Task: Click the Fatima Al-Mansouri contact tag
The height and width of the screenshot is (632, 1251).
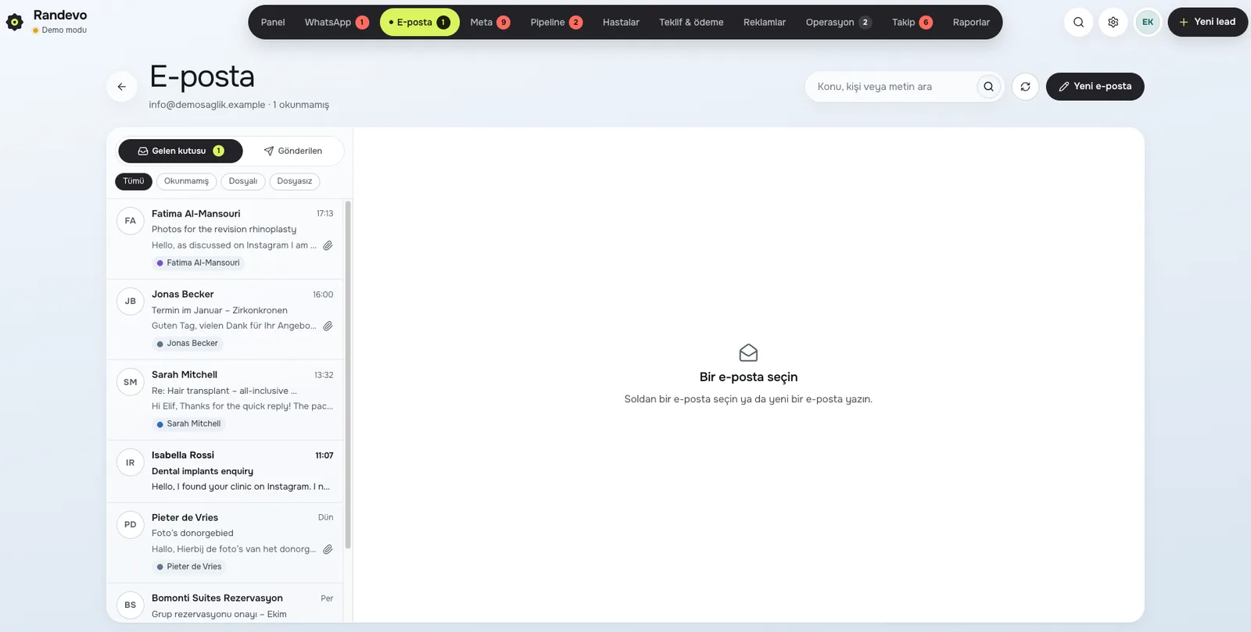Action: (199, 263)
